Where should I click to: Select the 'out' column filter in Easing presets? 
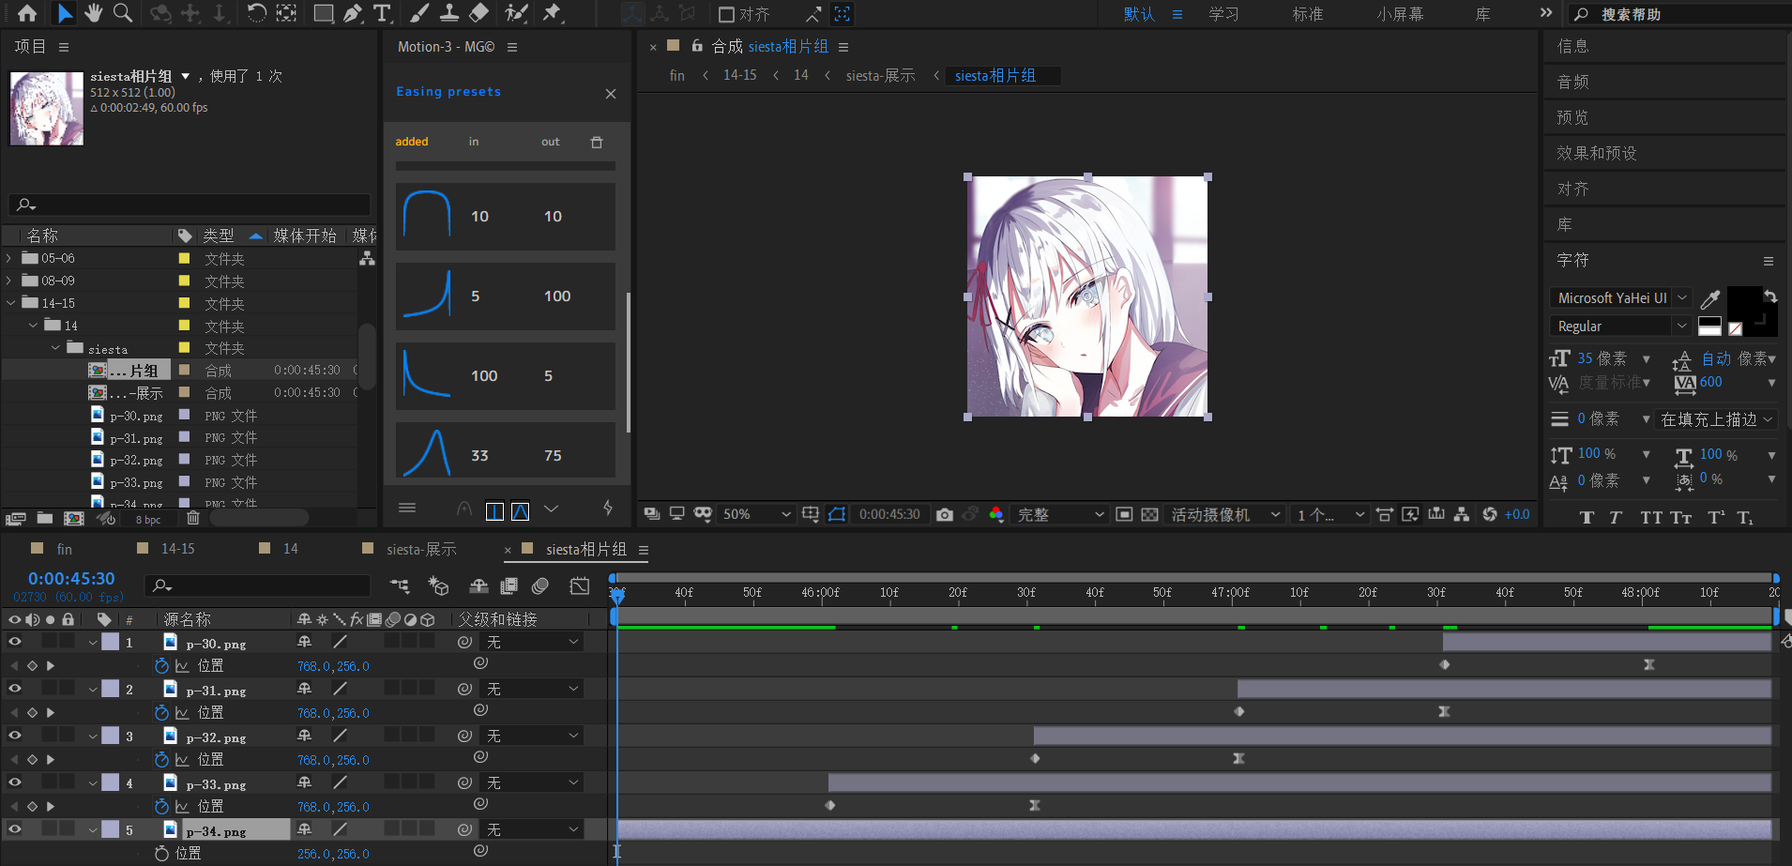coord(550,142)
